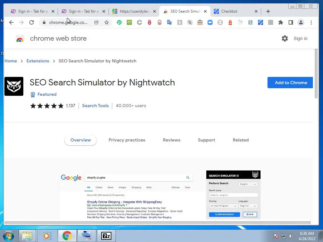The width and height of the screenshot is (323, 242).
Task: Open the media player taskbar icon
Action: [47, 236]
